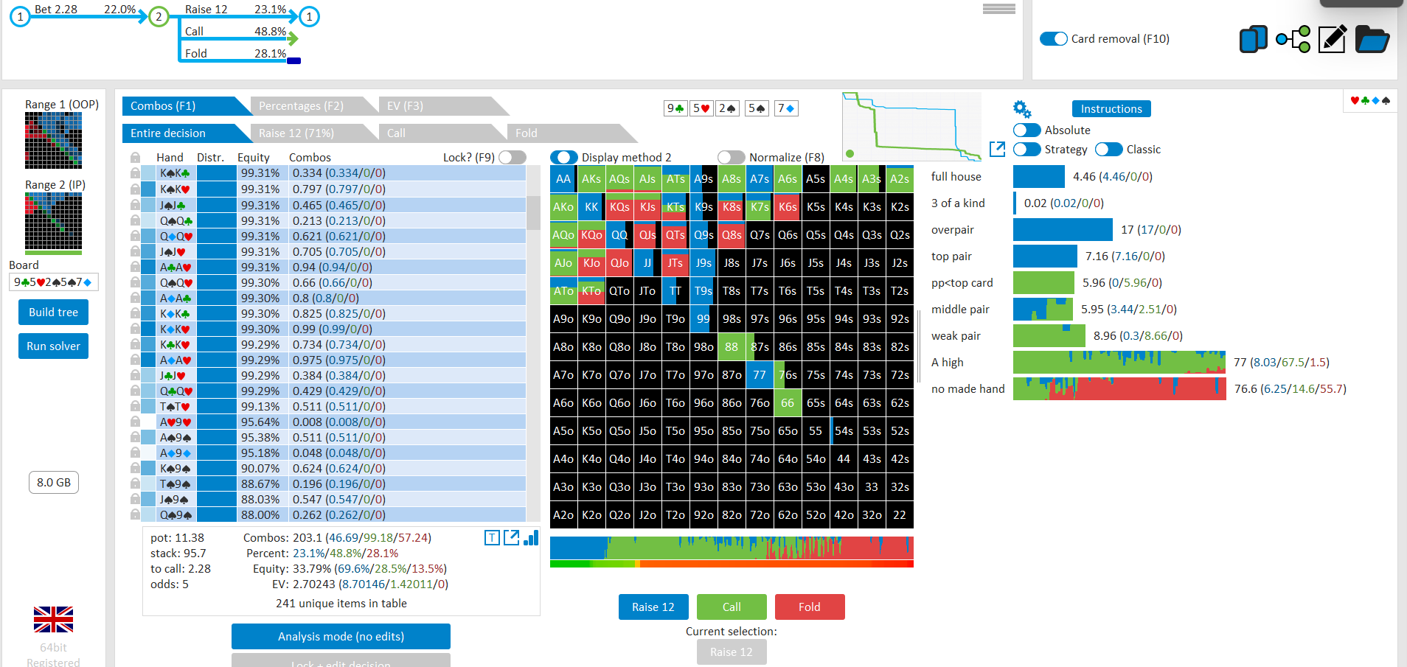Open settings gears icon
The height and width of the screenshot is (667, 1407).
tap(1022, 109)
